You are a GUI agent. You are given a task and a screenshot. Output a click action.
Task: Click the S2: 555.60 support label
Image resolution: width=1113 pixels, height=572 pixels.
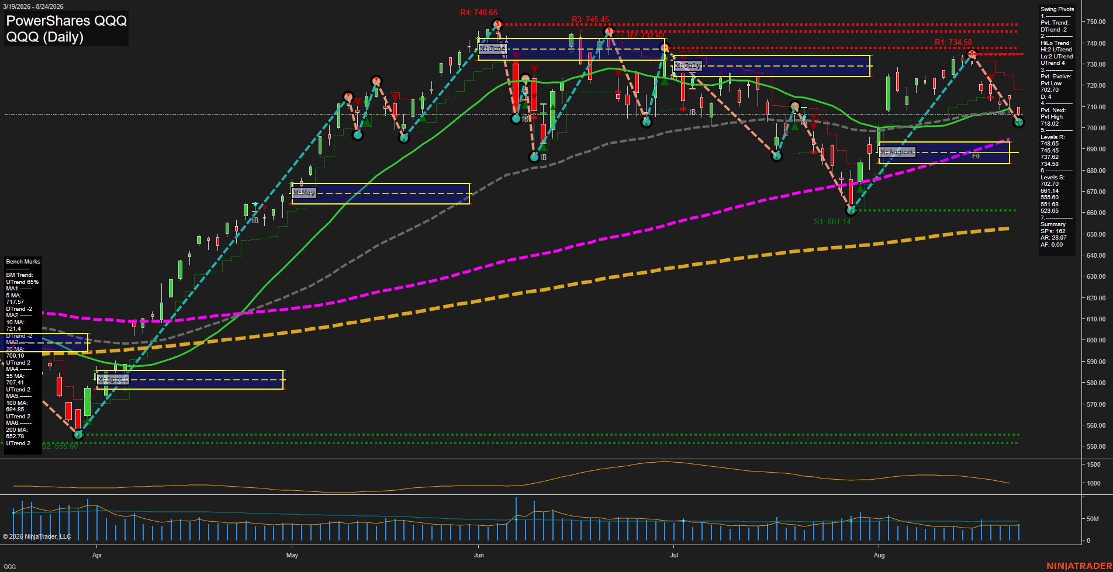(60, 446)
